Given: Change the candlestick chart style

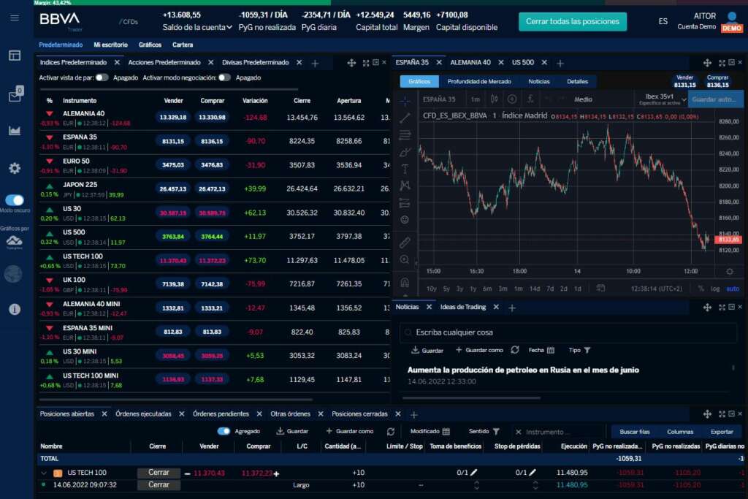Looking at the screenshot, I should (495, 99).
